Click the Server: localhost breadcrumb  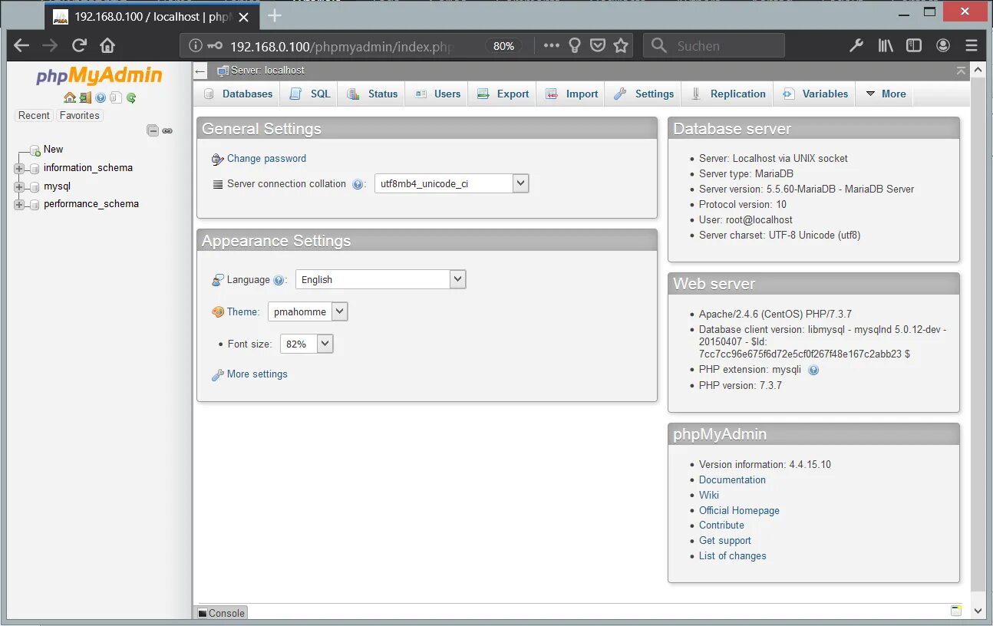coord(268,71)
